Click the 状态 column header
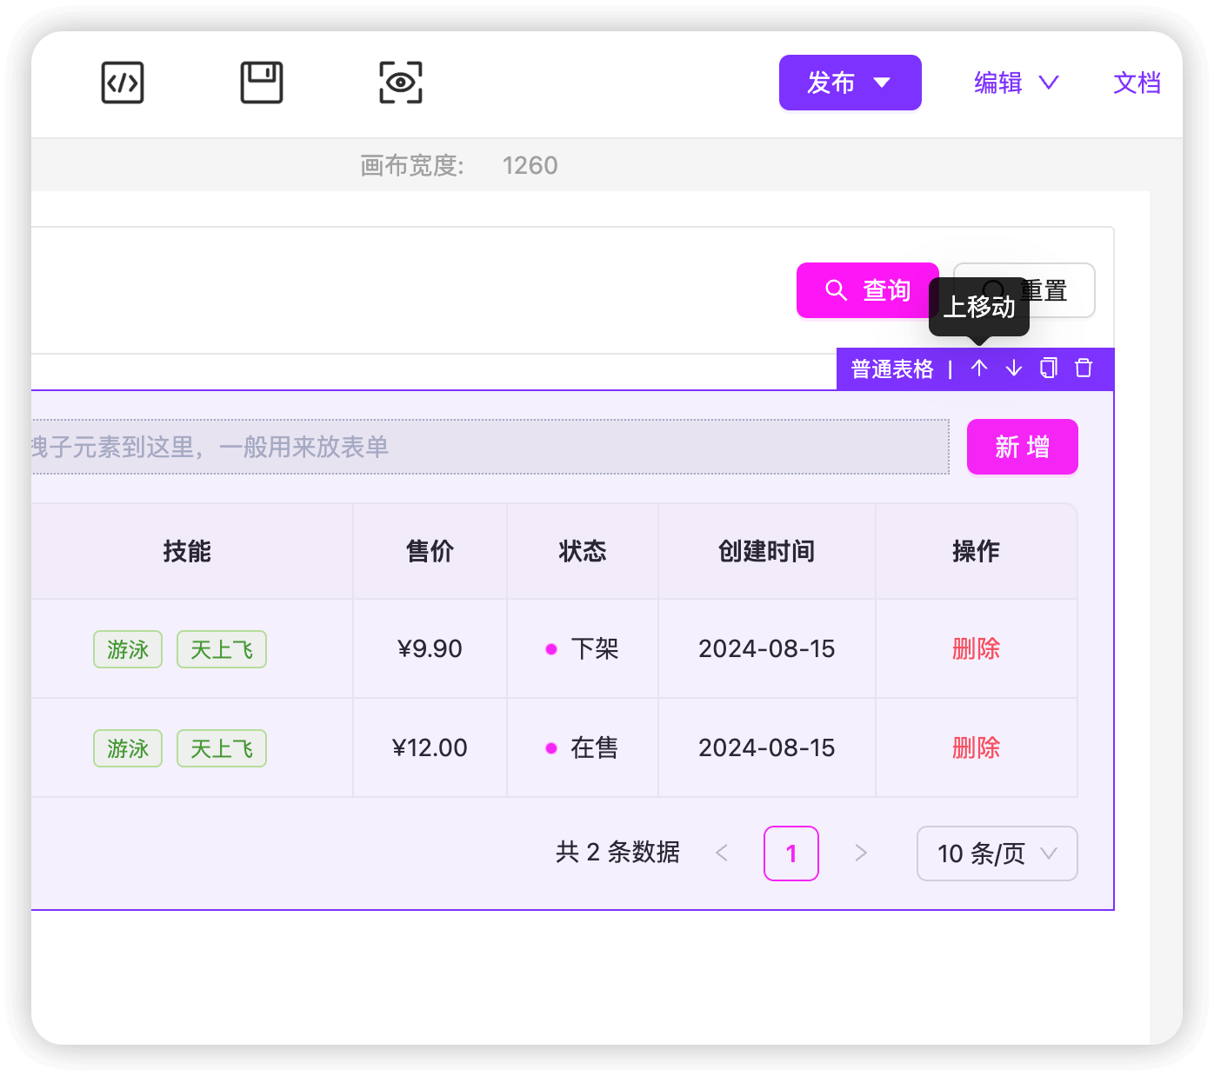The image size is (1214, 1076). click(583, 551)
